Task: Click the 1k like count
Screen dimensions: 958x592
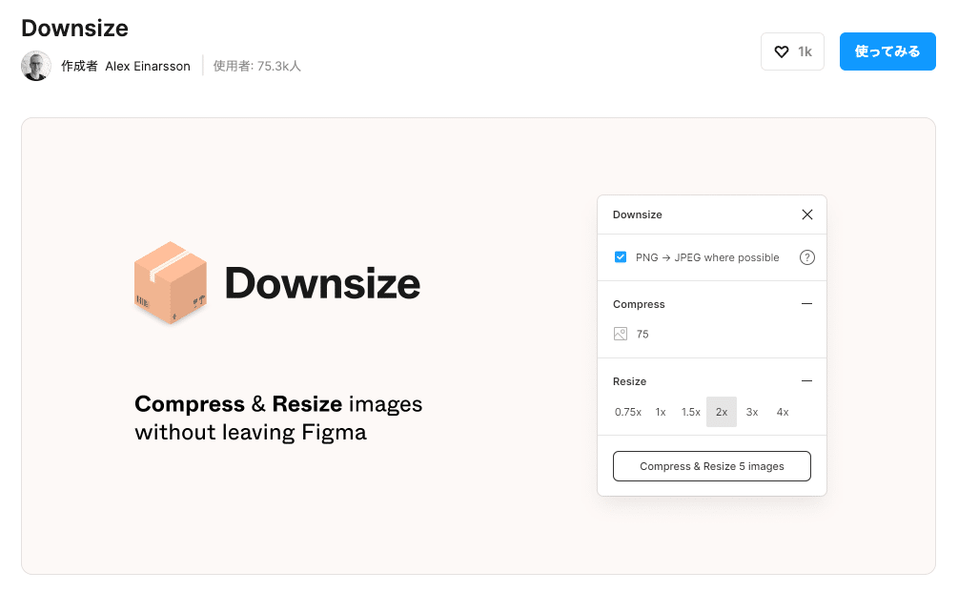Action: [805, 51]
